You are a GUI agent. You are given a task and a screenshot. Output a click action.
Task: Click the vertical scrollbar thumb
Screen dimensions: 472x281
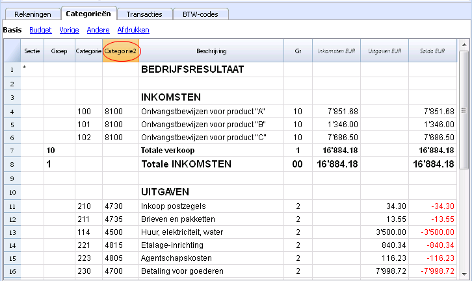[x=464, y=110]
